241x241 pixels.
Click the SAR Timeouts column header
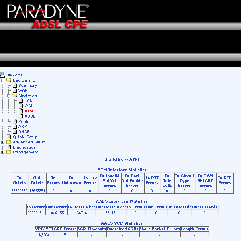click(x=92, y=229)
